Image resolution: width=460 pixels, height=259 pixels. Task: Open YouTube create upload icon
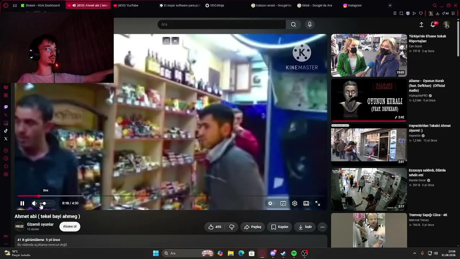[x=421, y=24]
